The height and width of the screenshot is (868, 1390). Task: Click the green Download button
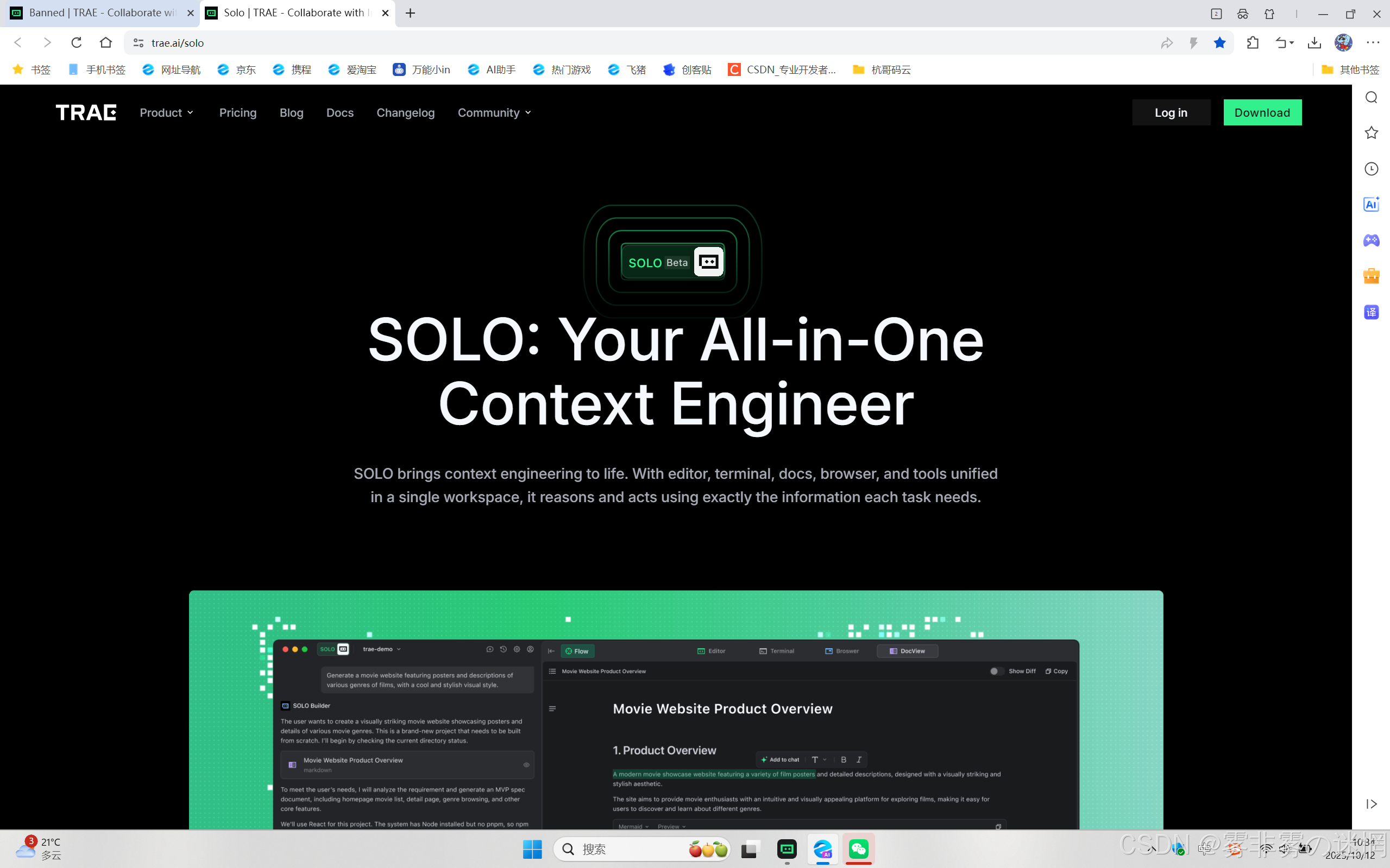1262,112
